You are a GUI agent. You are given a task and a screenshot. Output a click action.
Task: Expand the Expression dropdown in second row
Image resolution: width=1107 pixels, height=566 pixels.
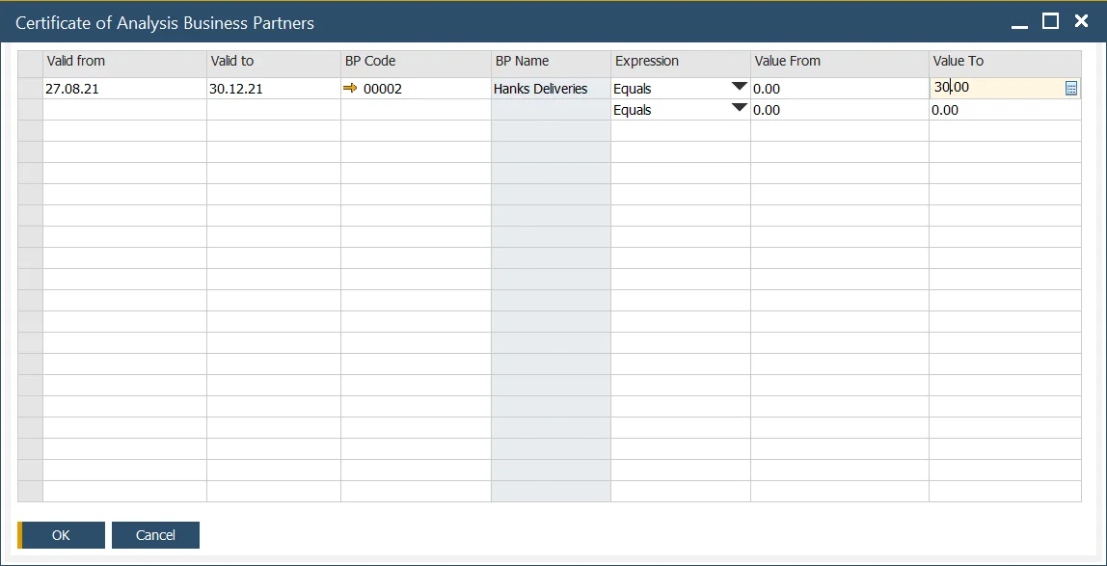coord(739,108)
